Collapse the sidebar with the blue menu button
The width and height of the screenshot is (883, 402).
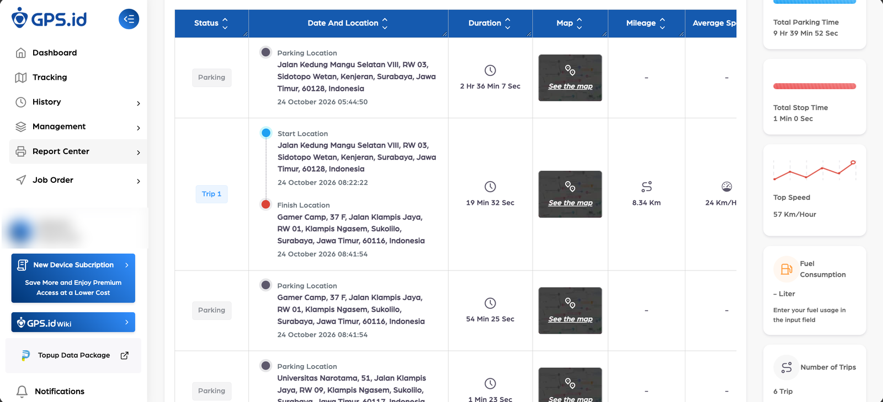point(129,19)
